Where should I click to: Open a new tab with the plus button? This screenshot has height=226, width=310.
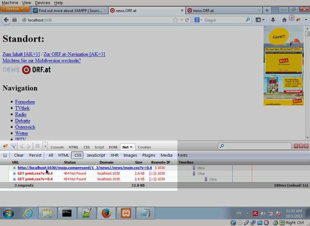click(x=267, y=10)
